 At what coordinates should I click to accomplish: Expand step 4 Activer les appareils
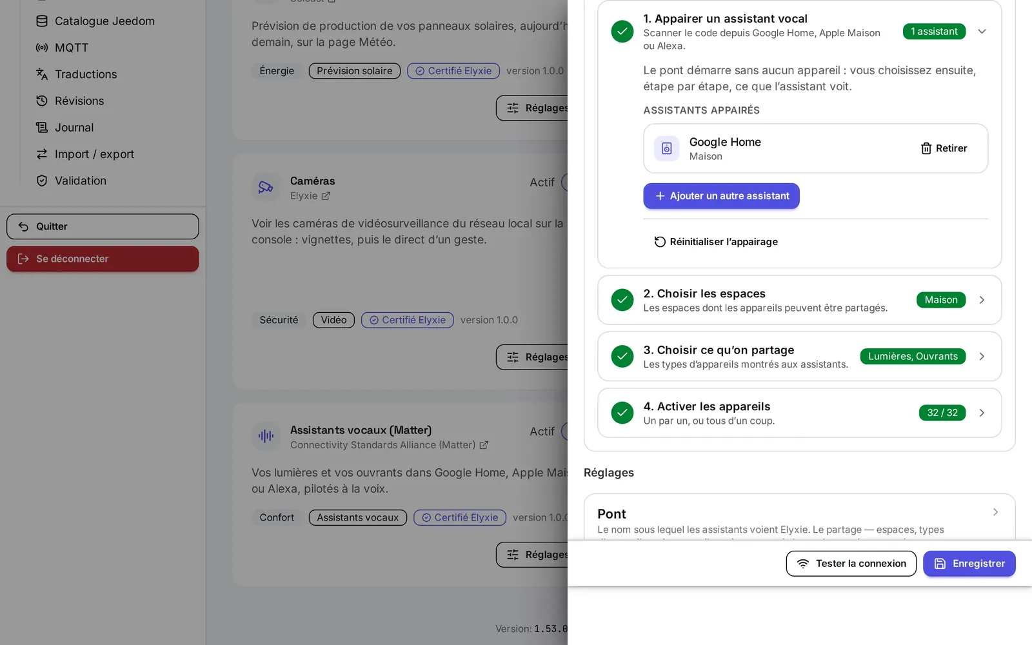[x=982, y=413]
